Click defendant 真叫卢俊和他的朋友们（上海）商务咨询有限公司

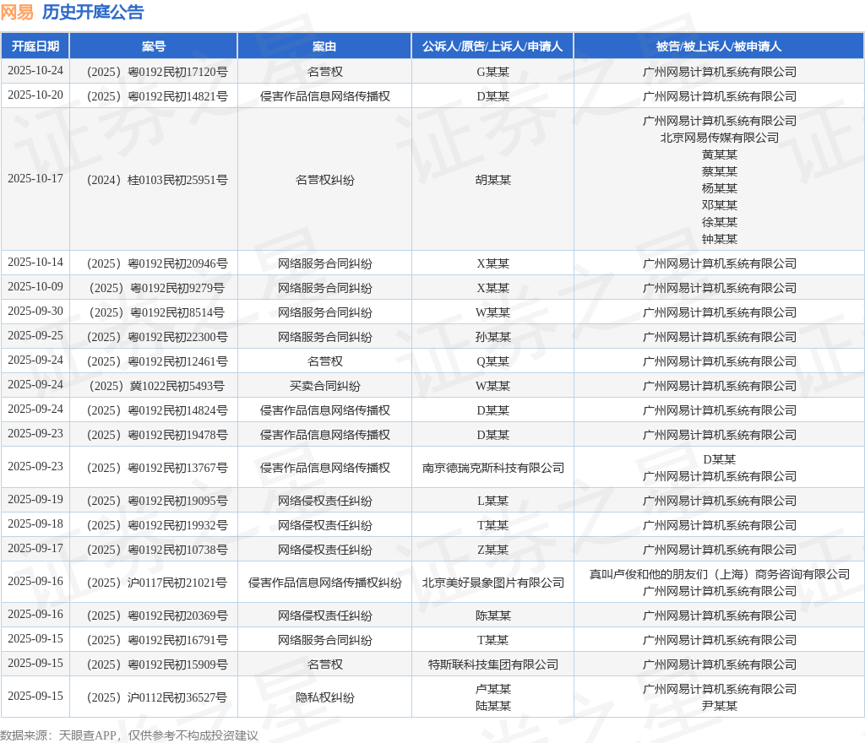click(720, 575)
